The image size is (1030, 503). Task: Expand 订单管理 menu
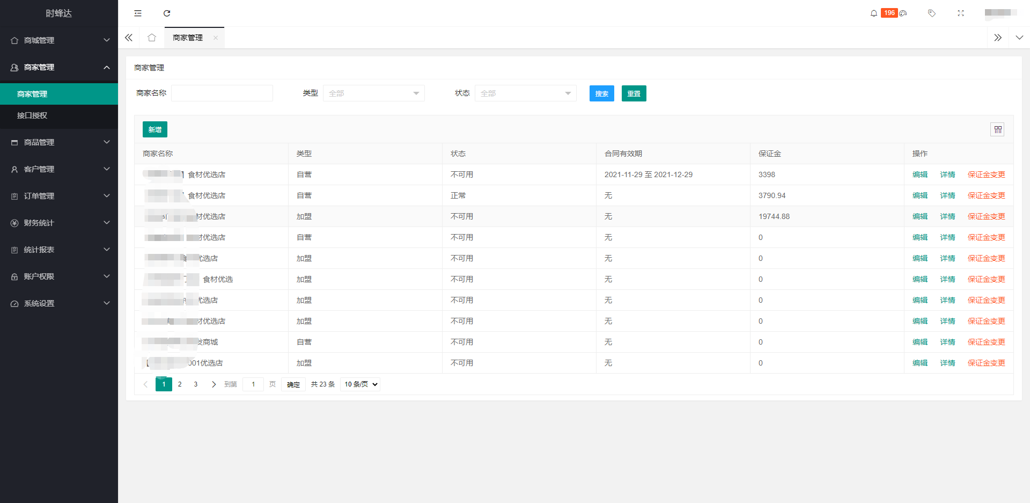pos(107,196)
